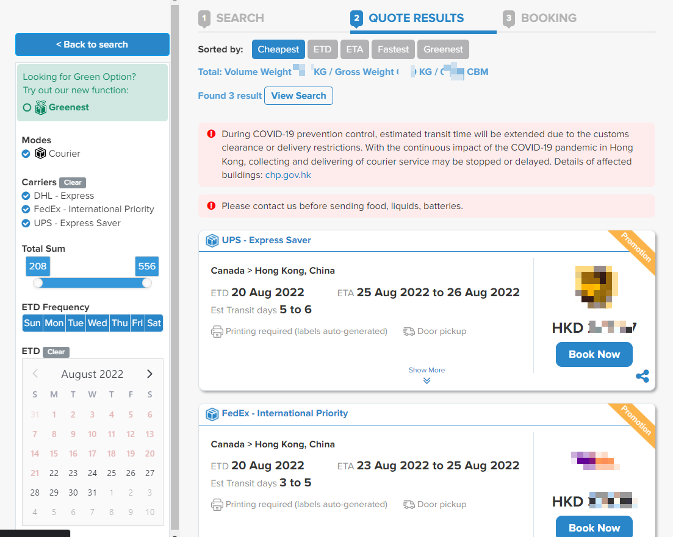Screen dimensions: 673x537
Task: Uncheck UPS - Express Saver carrier
Action: (x=26, y=224)
